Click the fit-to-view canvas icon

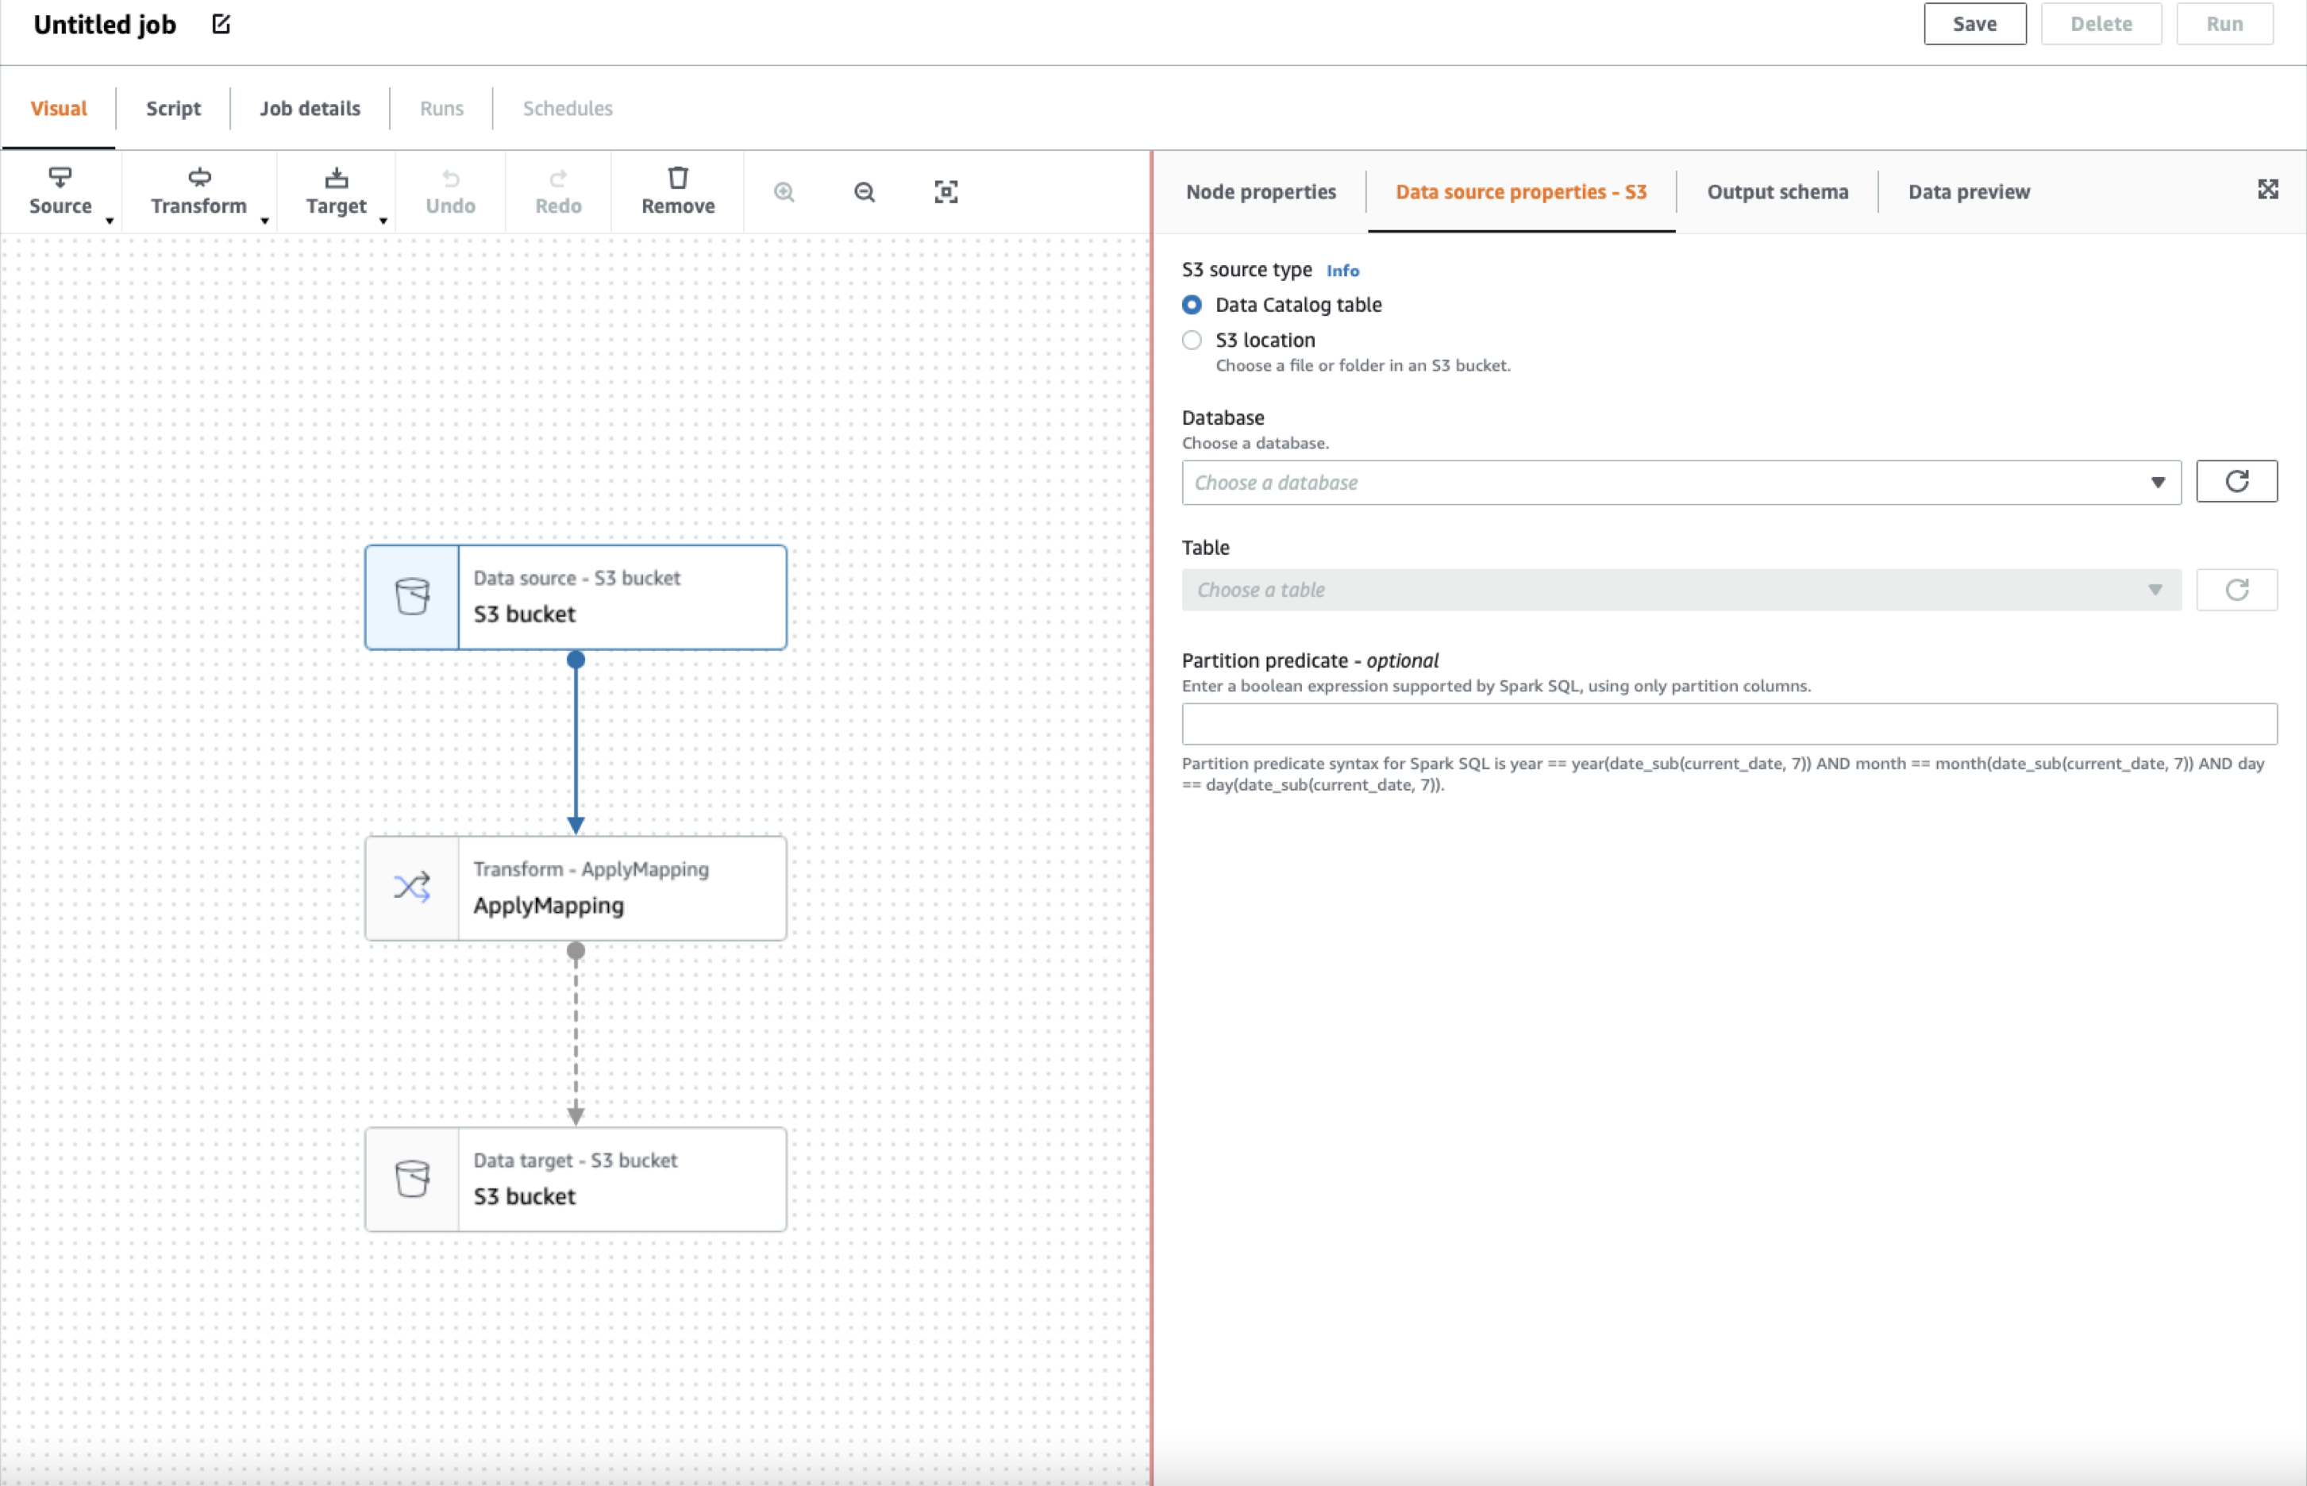coord(946,192)
